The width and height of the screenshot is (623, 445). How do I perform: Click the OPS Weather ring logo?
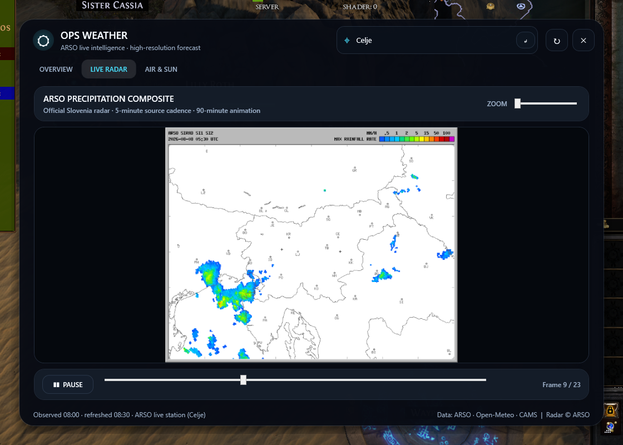coord(43,41)
